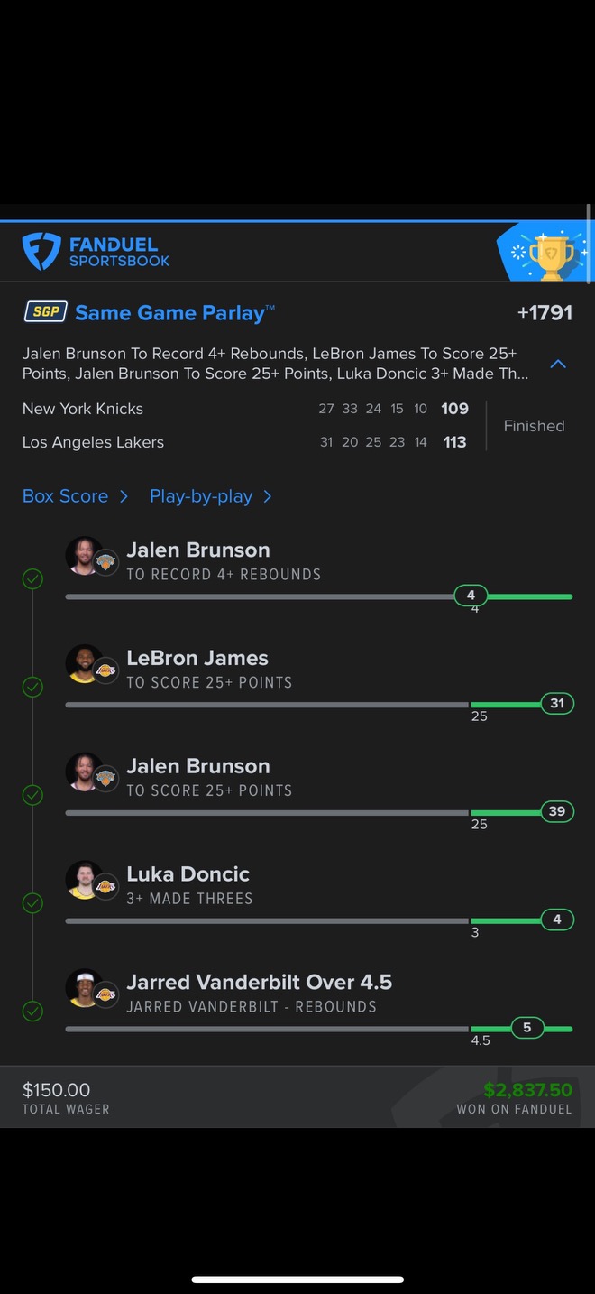Image resolution: width=595 pixels, height=1294 pixels.
Task: Tap the FanDuel Sportsbook shield logo
Action: 41,252
